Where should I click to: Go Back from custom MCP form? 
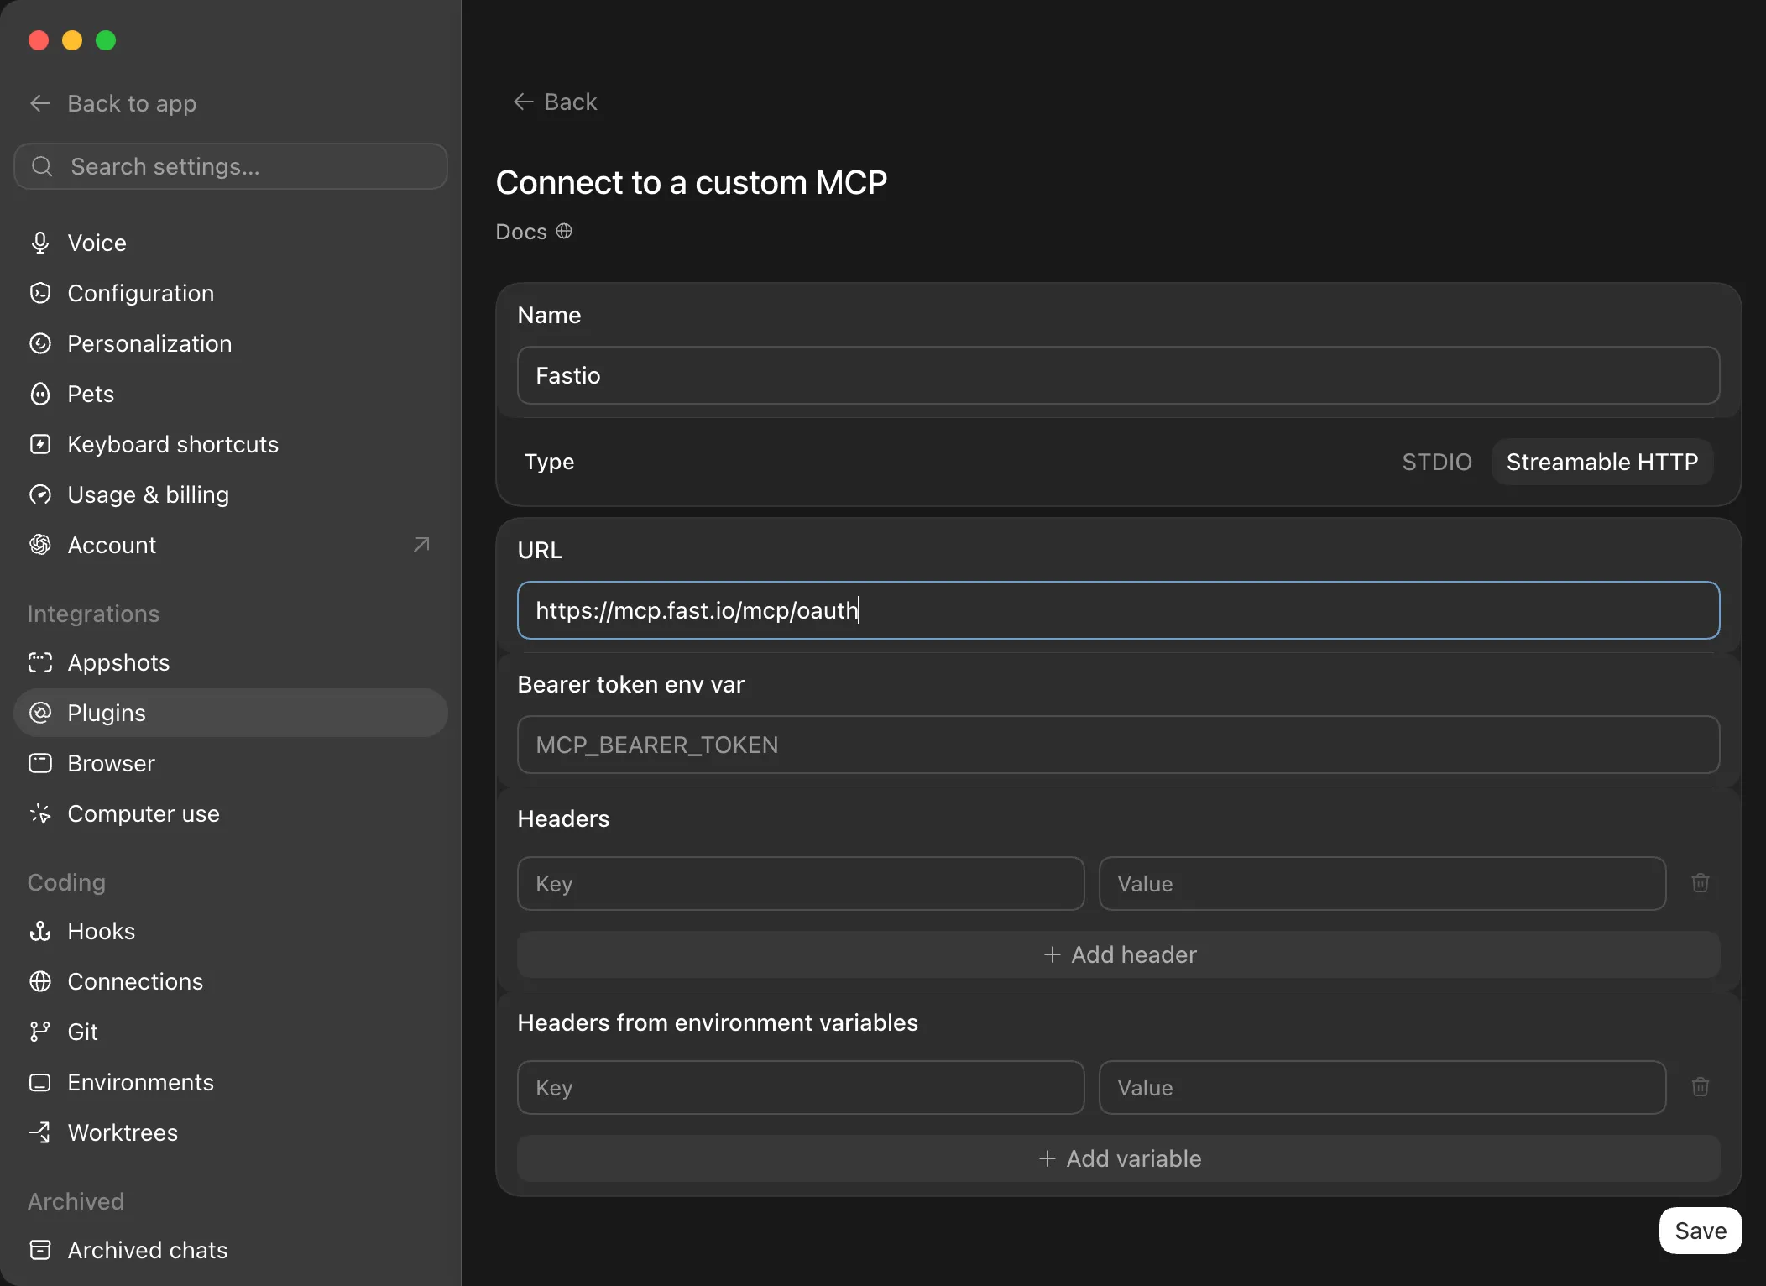click(555, 102)
